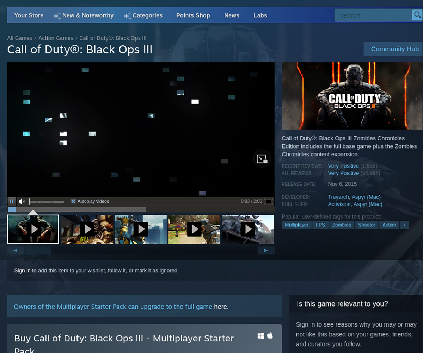The image size is (423, 353).
Task: Play the third trailer with yellow robot
Action: click(x=141, y=229)
